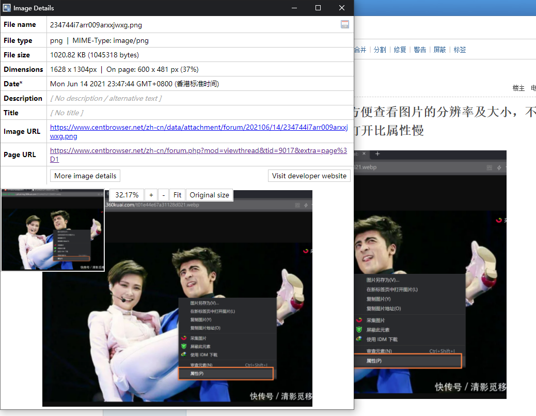
Task: Click 屏蔽 link in forum page
Action: tap(439, 50)
